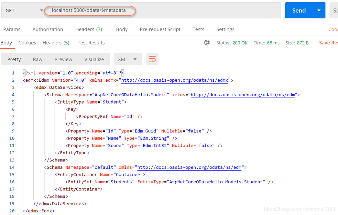
Task: Click the request URL input field
Action: coord(164,11)
